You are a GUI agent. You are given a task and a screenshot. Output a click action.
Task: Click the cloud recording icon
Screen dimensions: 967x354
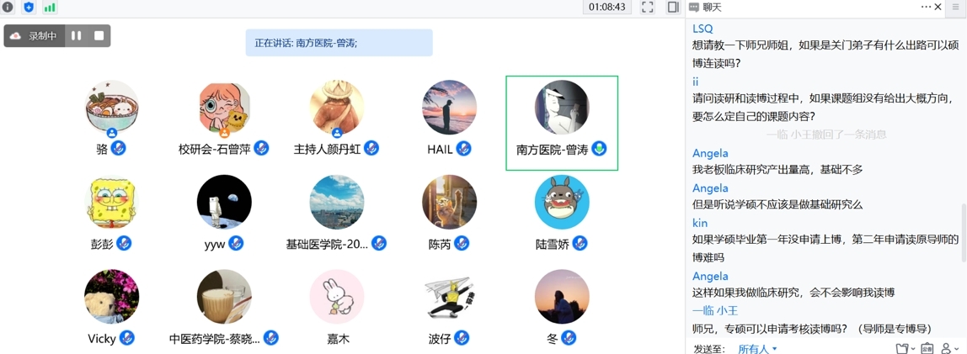click(16, 35)
